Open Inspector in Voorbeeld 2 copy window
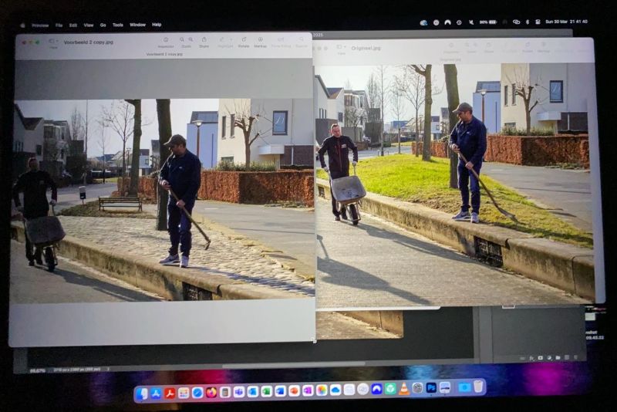This screenshot has width=617, height=412. tap(166, 40)
